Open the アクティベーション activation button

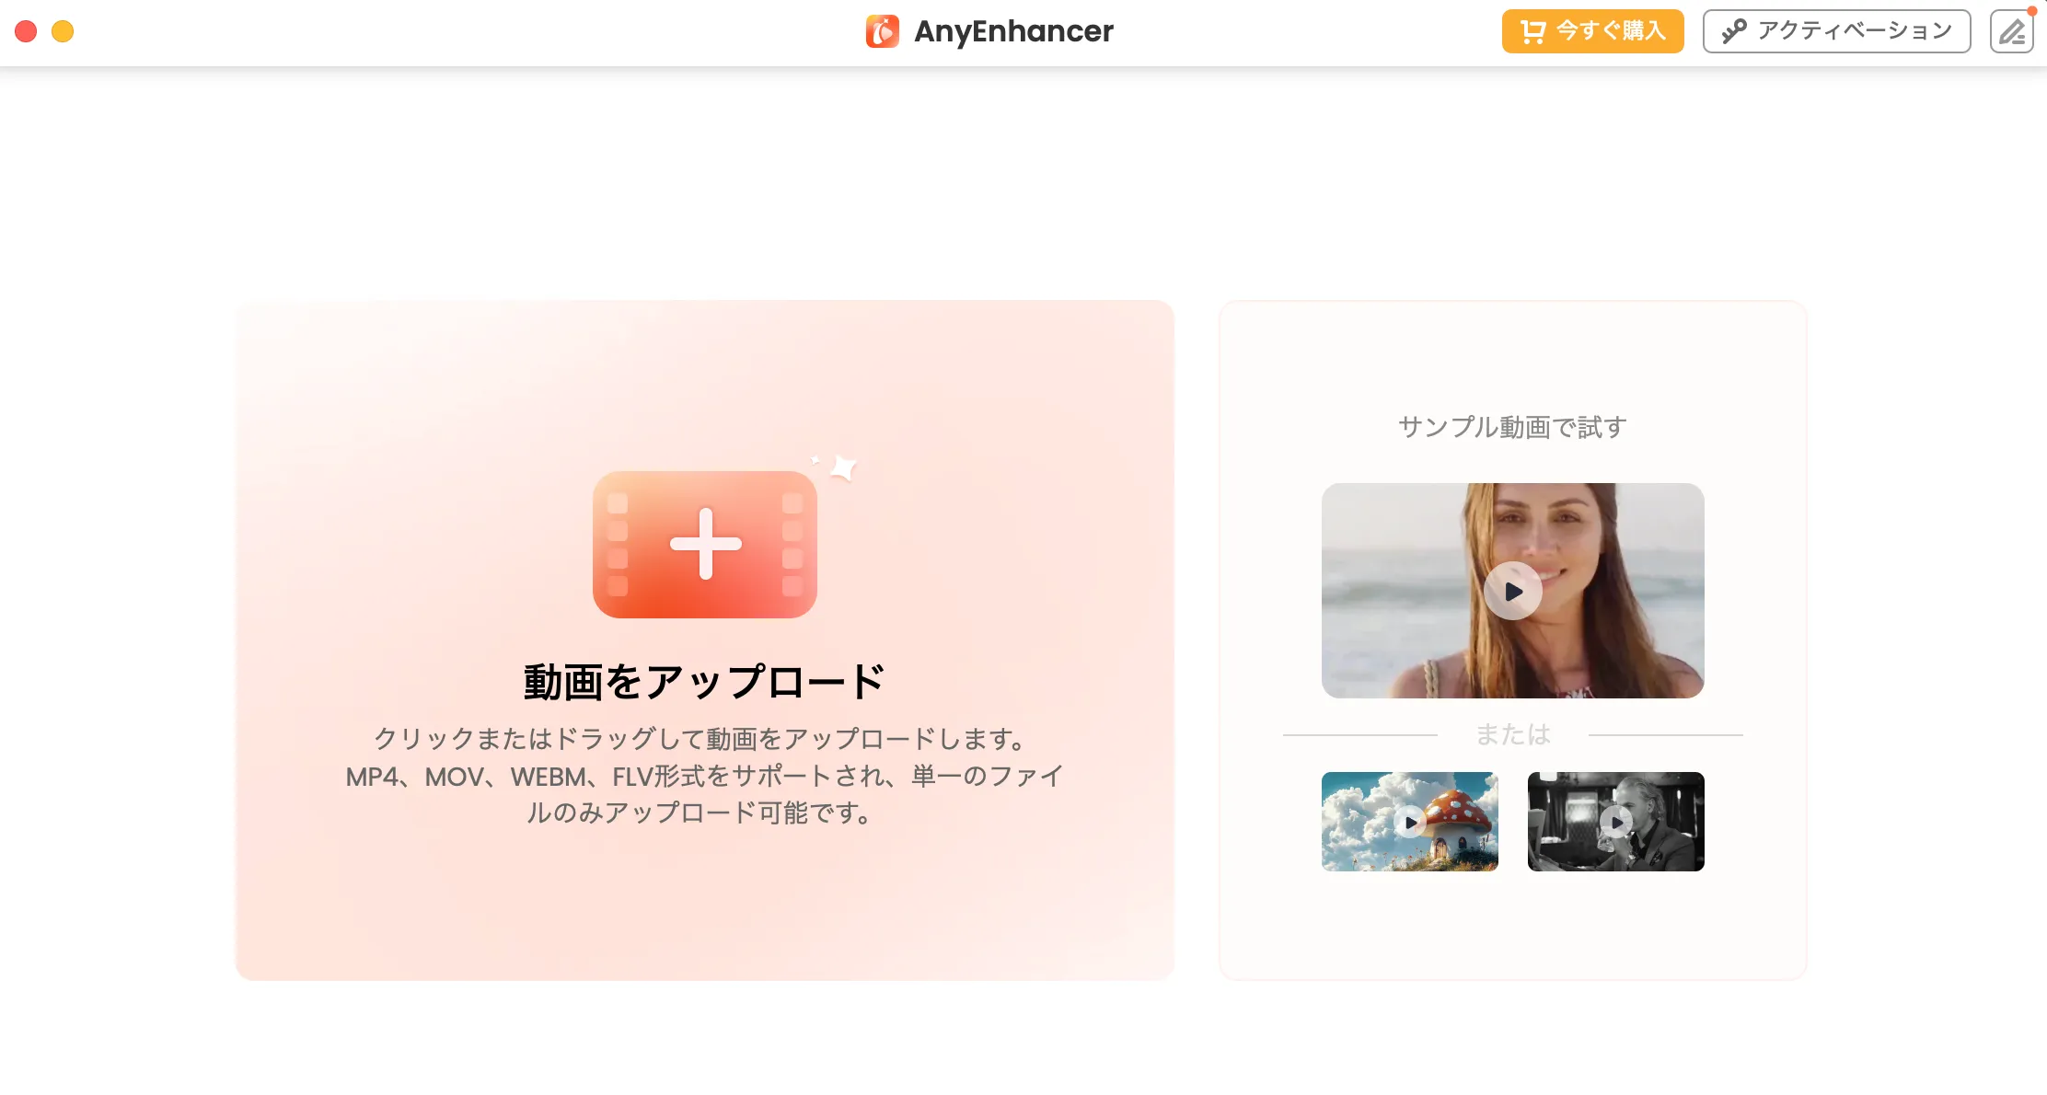[x=1836, y=31]
